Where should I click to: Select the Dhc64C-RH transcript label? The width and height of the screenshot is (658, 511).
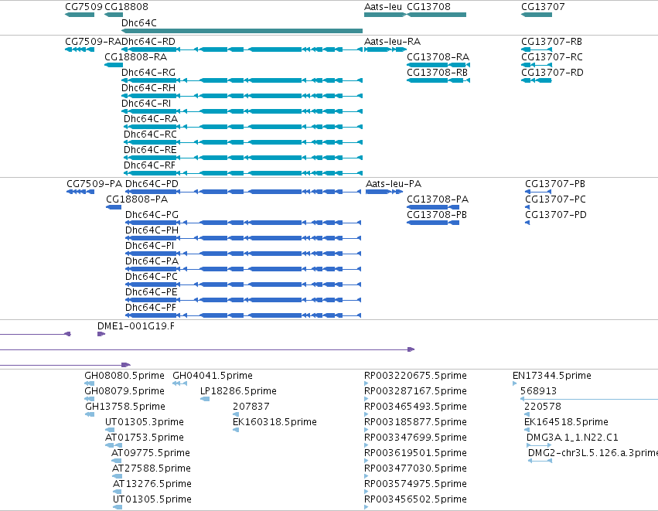148,88
